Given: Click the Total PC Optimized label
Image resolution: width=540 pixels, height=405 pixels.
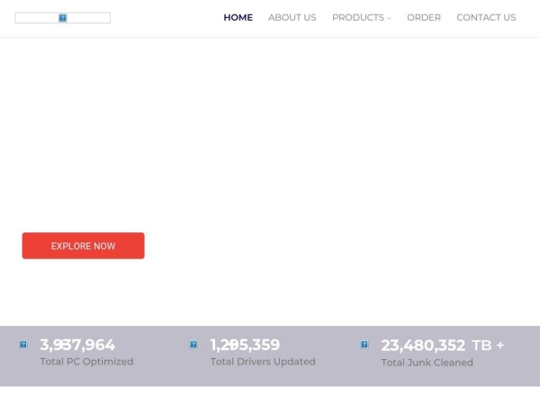Looking at the screenshot, I should (86, 362).
